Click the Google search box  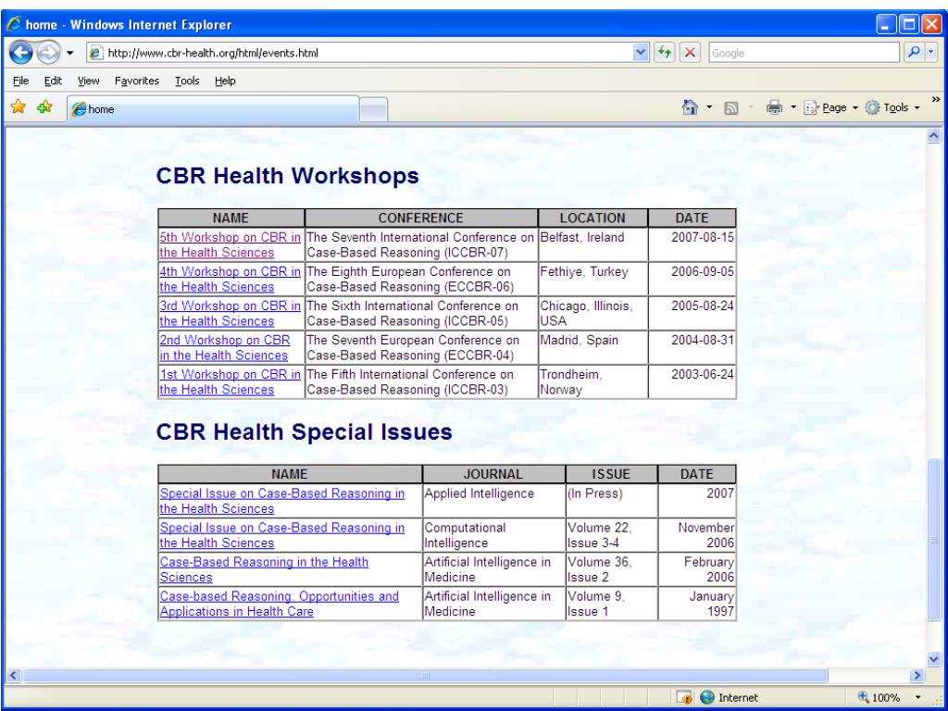805,53
